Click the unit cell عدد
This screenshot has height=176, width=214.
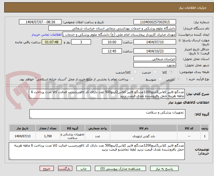click(x=98, y=136)
